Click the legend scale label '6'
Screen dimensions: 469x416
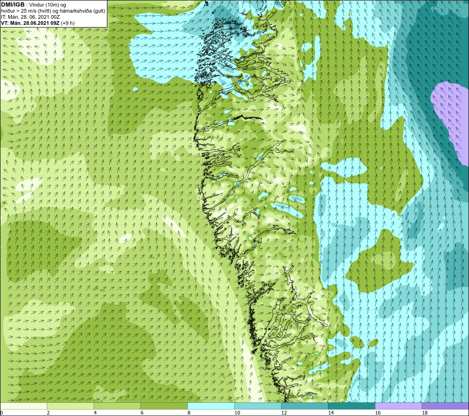(142, 413)
